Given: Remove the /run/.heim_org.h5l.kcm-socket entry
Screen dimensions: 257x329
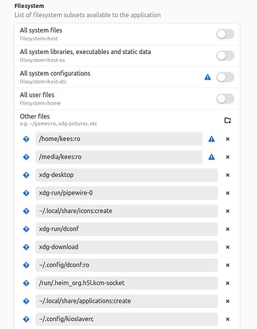Looking at the screenshot, I should pos(227,283).
